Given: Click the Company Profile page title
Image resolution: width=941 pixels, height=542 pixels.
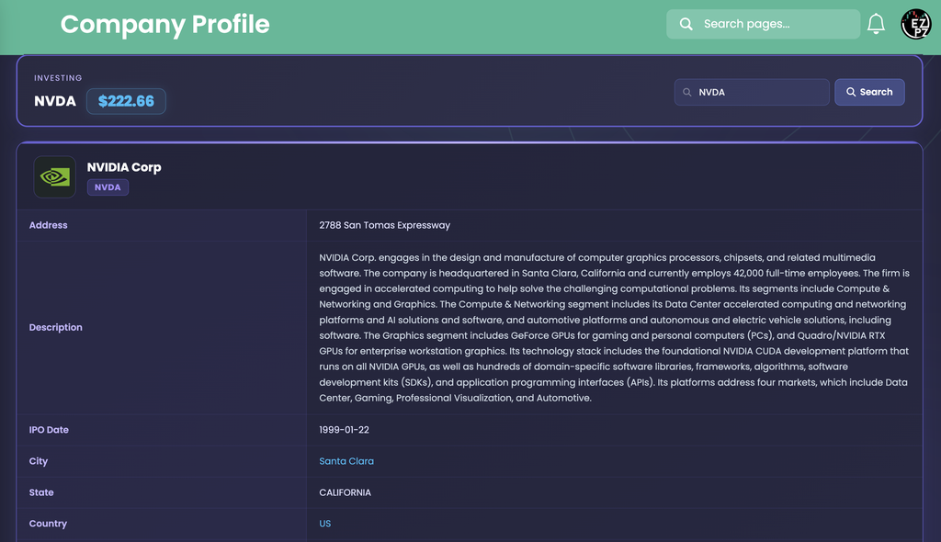Looking at the screenshot, I should (x=165, y=25).
